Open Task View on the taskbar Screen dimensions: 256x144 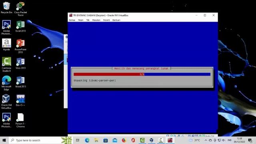pos(78,140)
